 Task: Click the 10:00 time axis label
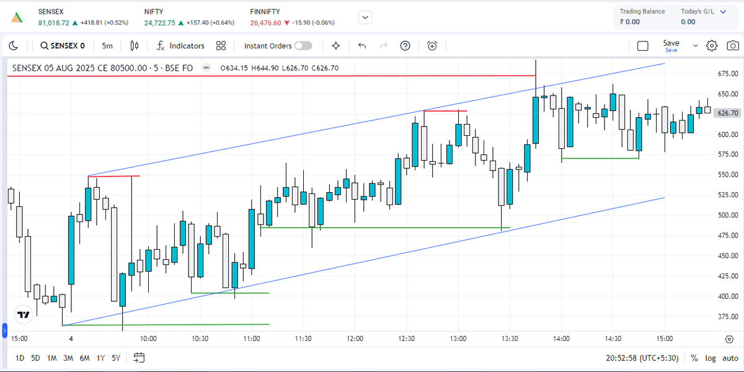pyautogui.click(x=148, y=339)
